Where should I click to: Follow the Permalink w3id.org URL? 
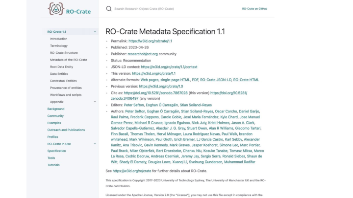(150, 41)
